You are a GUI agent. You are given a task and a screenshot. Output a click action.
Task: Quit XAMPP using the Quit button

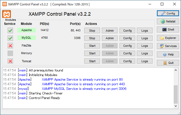coord(168,63)
